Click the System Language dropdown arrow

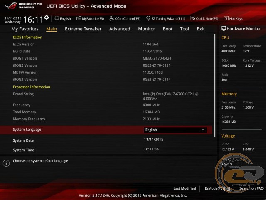point(203,130)
